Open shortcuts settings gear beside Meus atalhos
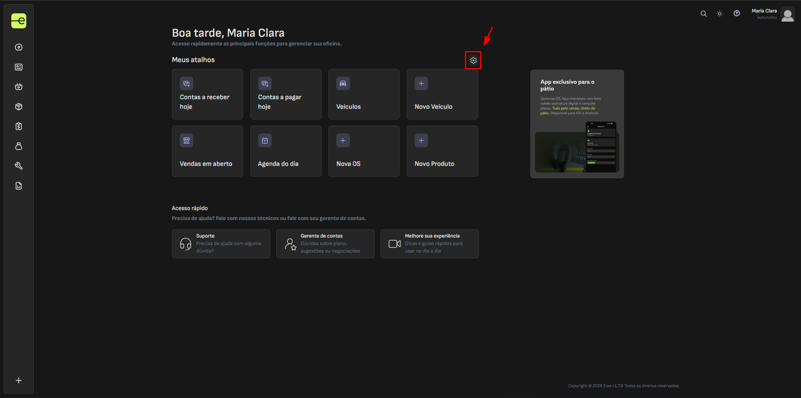 tap(473, 60)
